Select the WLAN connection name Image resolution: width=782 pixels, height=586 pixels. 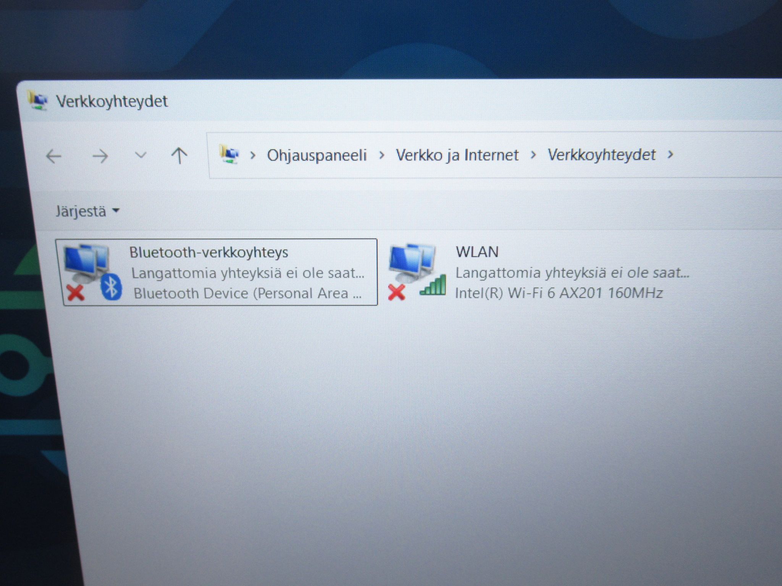pyautogui.click(x=477, y=252)
